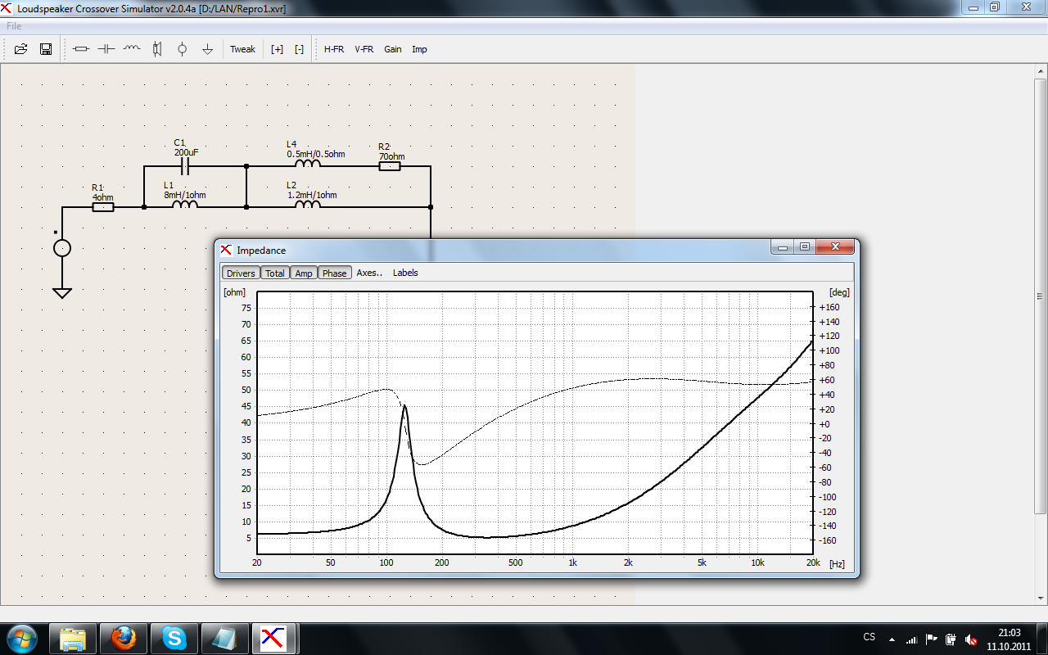Open the File menu
This screenshot has height=655, width=1048.
click(x=14, y=26)
